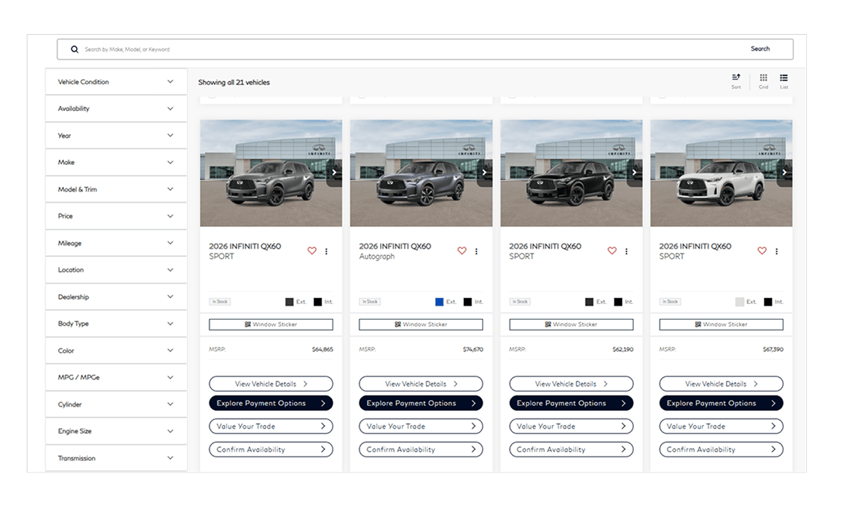Expand the Availability filter
Image resolution: width=862 pixels, height=506 pixels.
pyautogui.click(x=116, y=108)
